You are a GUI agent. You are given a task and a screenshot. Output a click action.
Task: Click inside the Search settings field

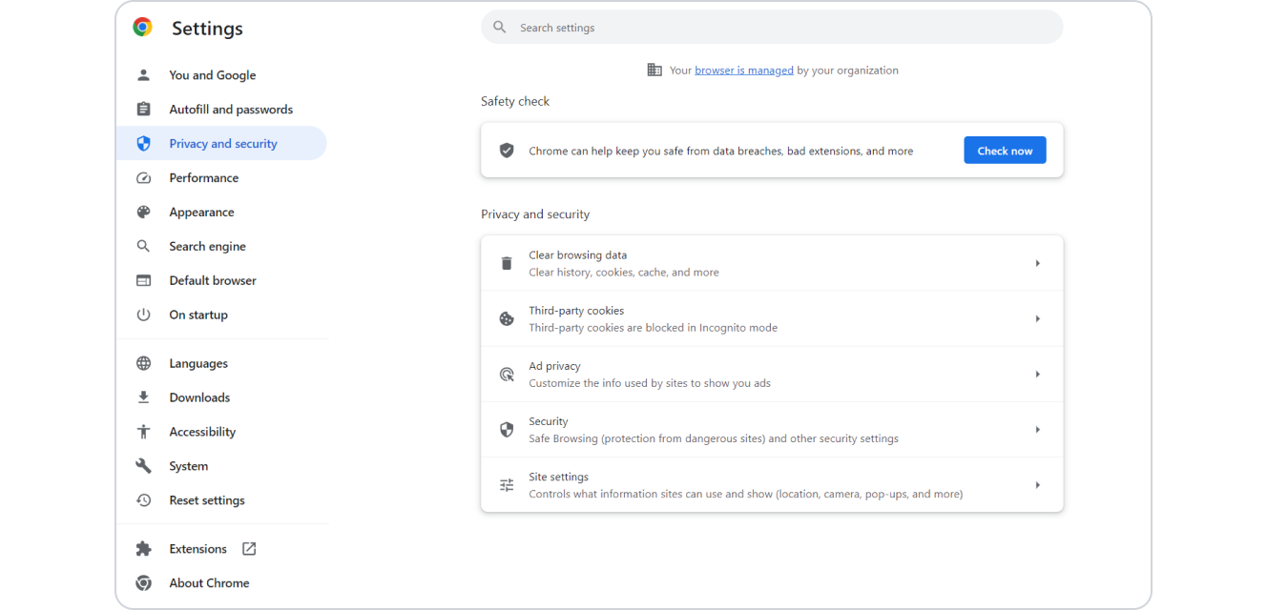click(771, 27)
